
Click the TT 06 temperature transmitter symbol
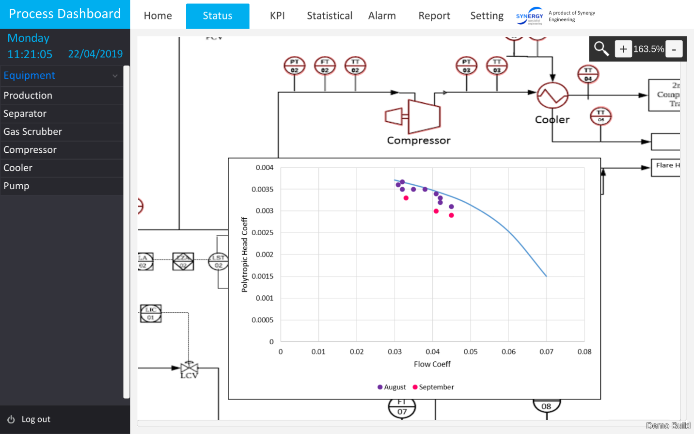point(600,116)
